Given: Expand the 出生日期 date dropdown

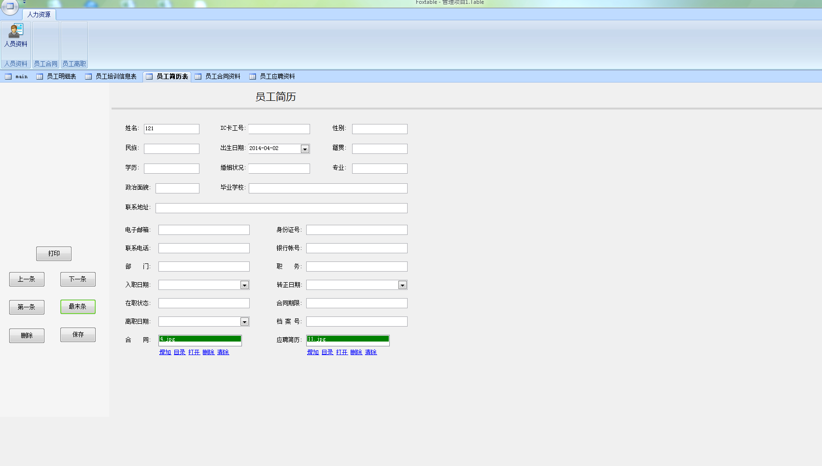Looking at the screenshot, I should pyautogui.click(x=305, y=149).
